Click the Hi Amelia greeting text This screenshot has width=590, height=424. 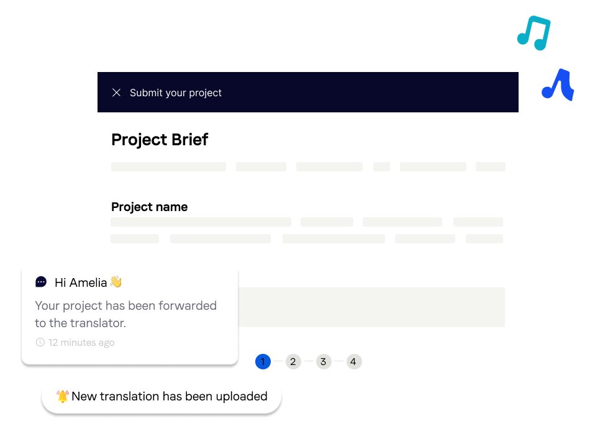81,282
